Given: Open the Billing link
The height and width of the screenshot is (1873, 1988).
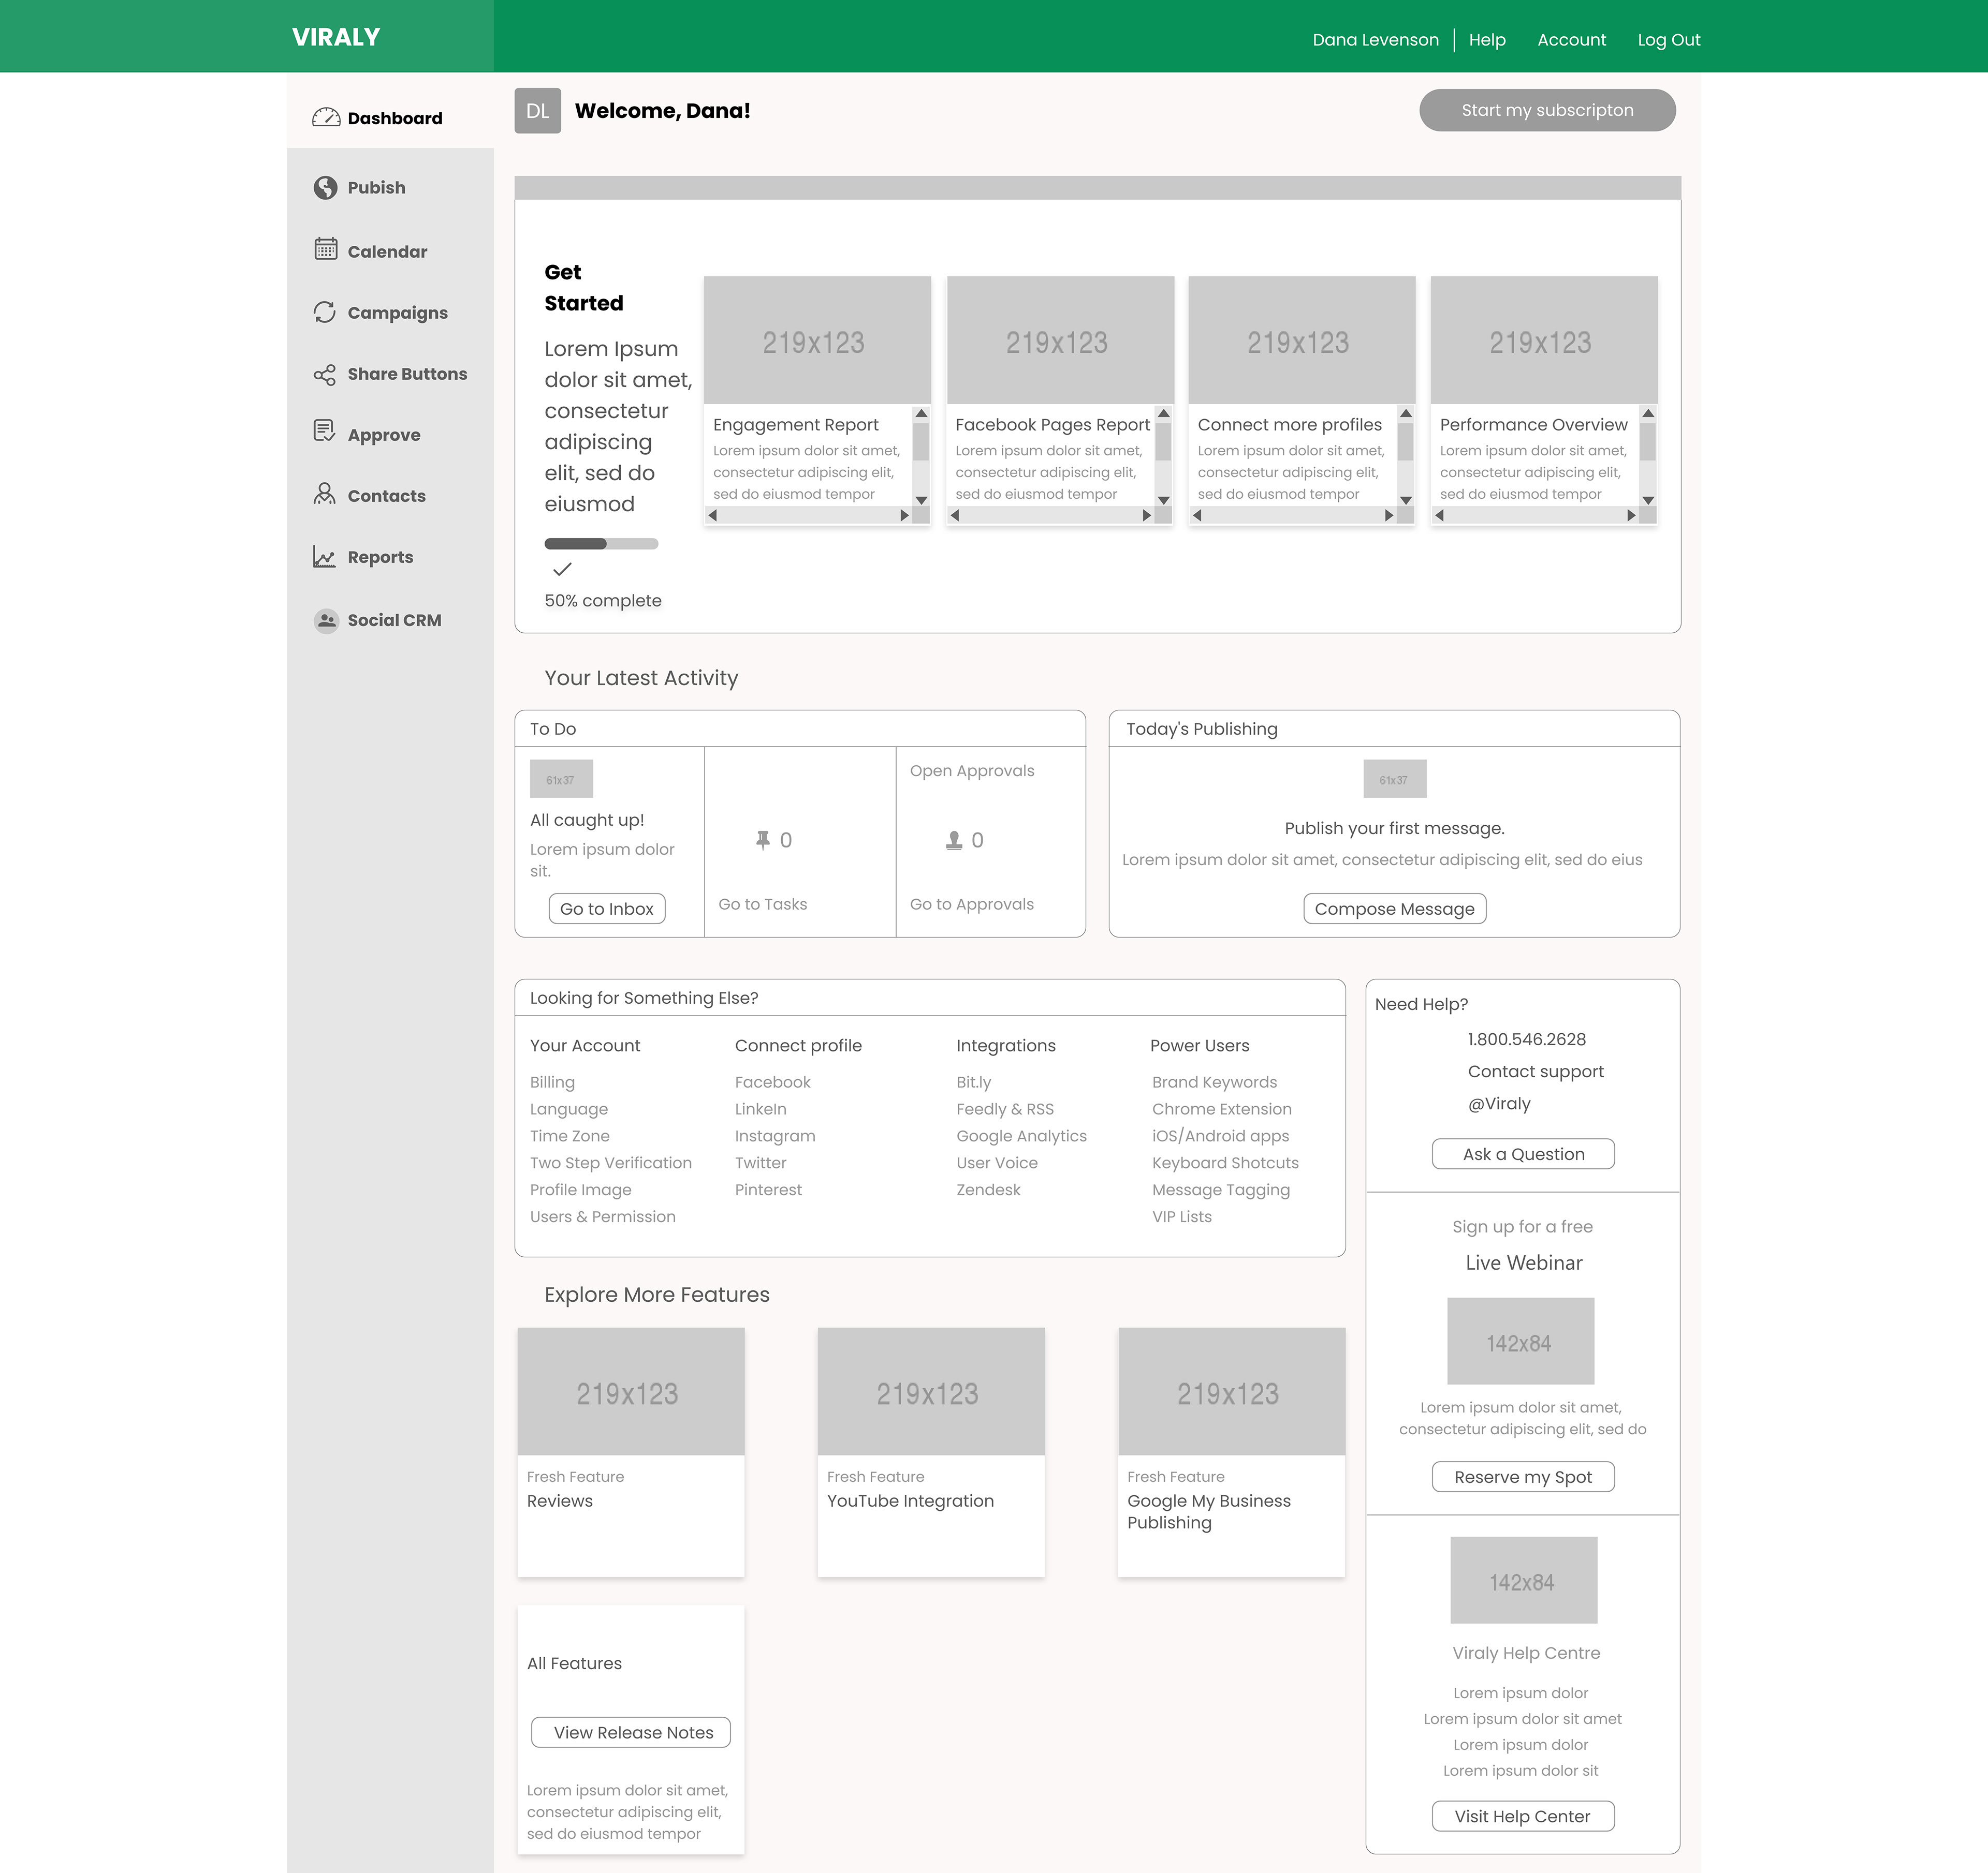Looking at the screenshot, I should click(552, 1081).
